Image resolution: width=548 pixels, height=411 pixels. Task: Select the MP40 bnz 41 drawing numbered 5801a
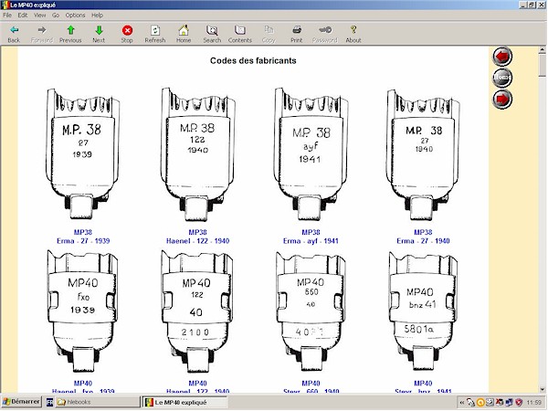[x=423, y=312]
